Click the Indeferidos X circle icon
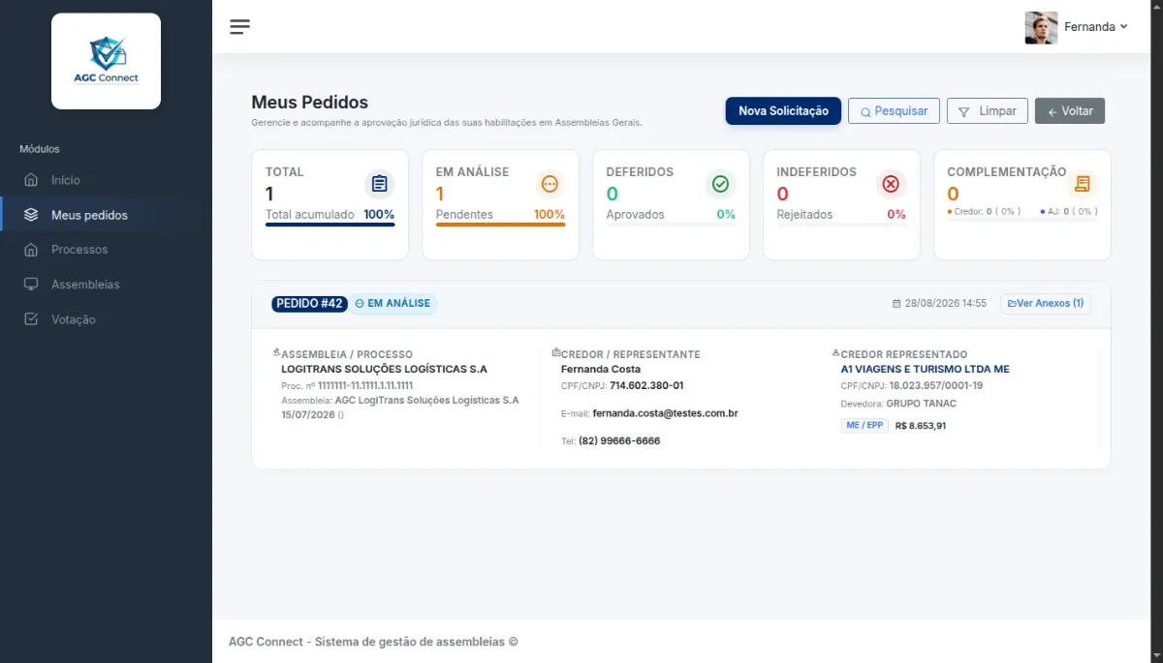Viewport: 1163px width, 663px height. 891,184
